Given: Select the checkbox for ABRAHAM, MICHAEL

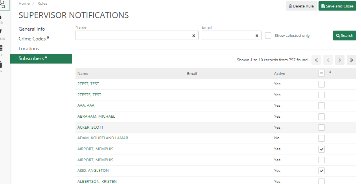Looking at the screenshot, I should pos(321,117).
